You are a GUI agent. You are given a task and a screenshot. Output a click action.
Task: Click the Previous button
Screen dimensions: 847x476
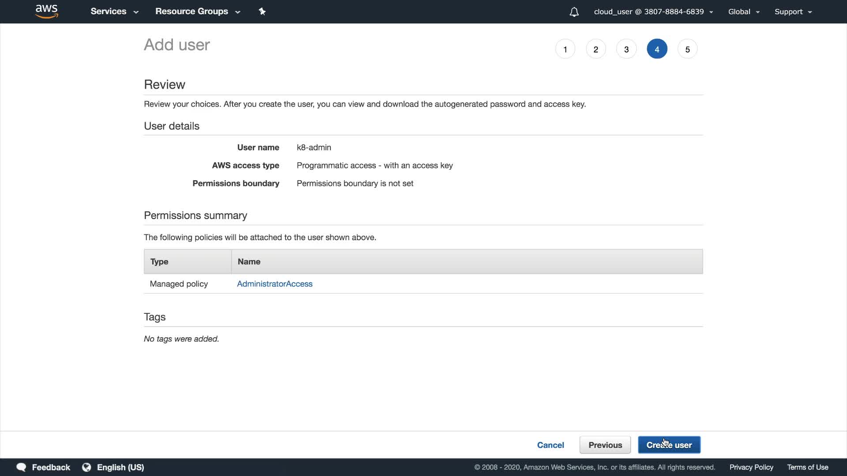pos(605,445)
